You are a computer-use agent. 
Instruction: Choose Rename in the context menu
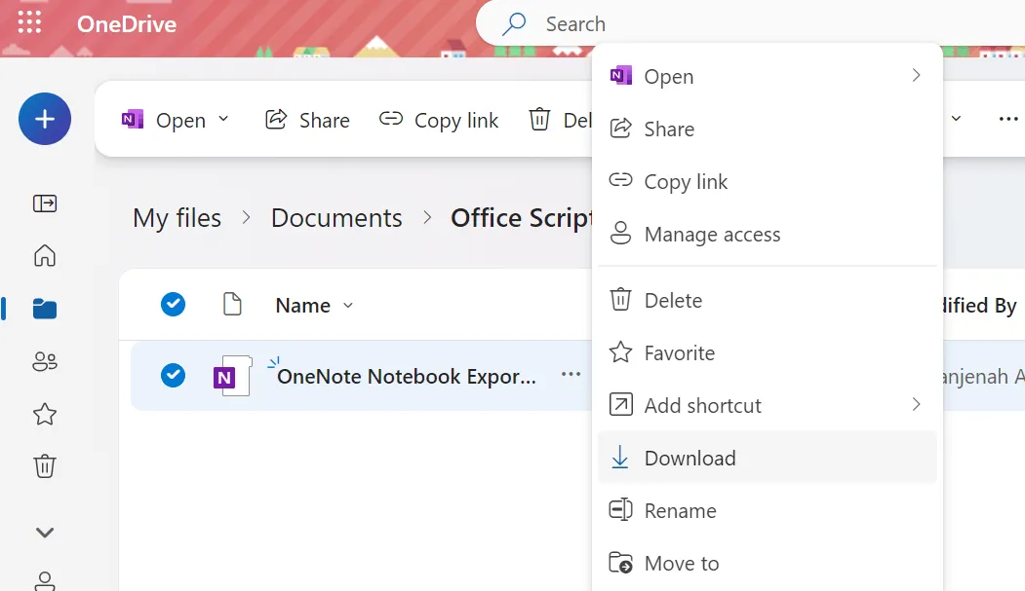[x=768, y=511]
